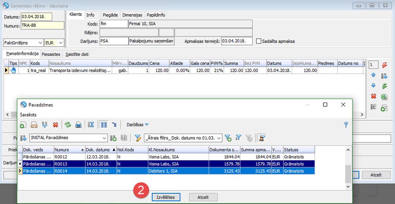Click the blue move row up arrow
The height and width of the screenshot is (204, 395).
coord(373,75)
